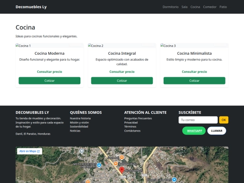The width and height of the screenshot is (244, 183).
Task: Open Abrir en Maps link
Action: (29, 151)
